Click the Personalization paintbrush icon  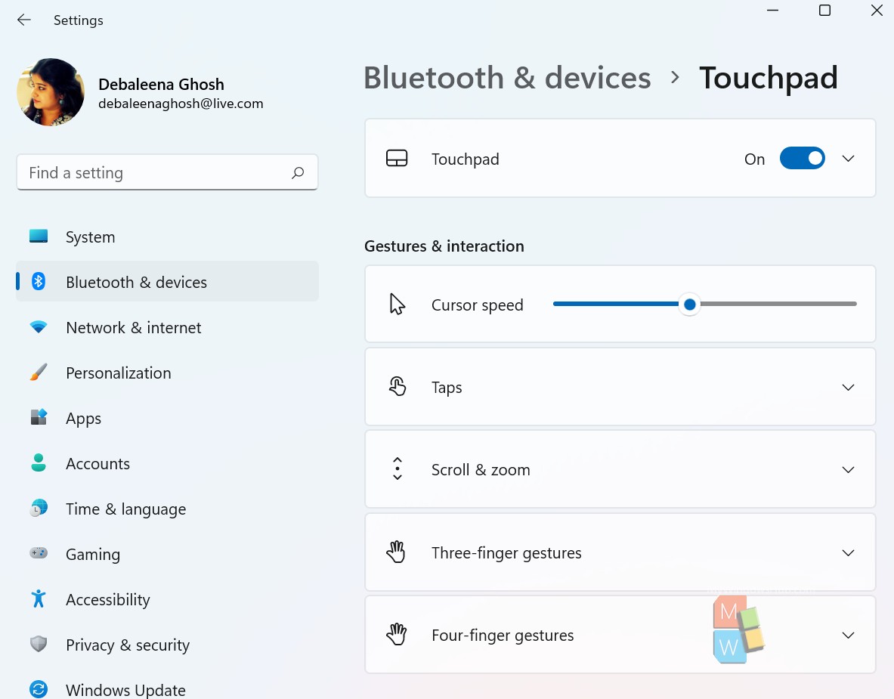click(x=39, y=373)
